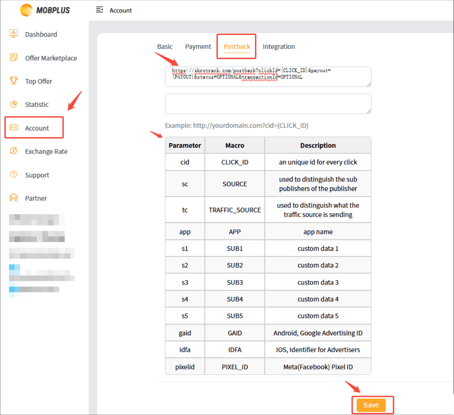Click the MOBPLUS logo
Viewport: 454px width, 415px height.
[45, 10]
